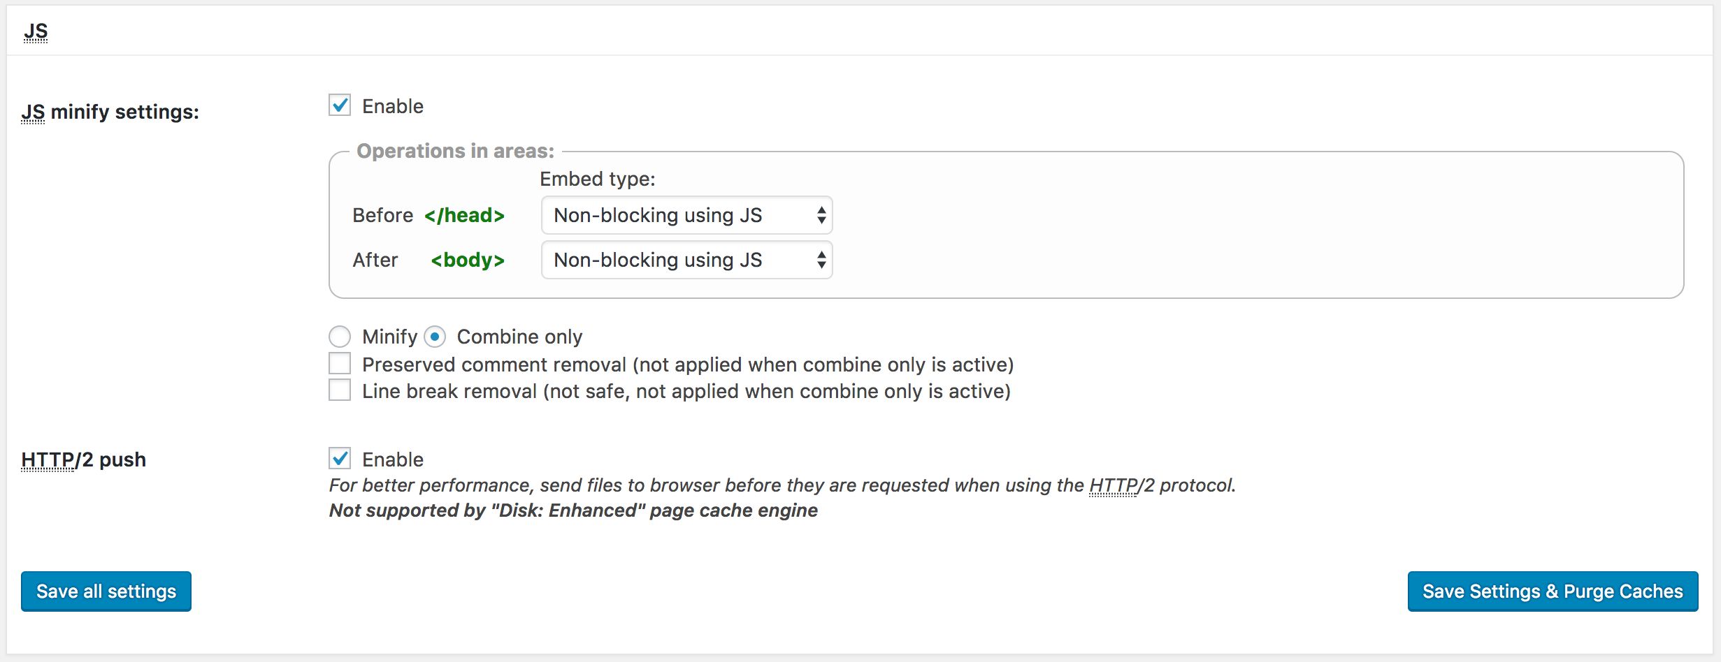Click the Enable label next to JS minify
The width and height of the screenshot is (1721, 662).
click(392, 106)
